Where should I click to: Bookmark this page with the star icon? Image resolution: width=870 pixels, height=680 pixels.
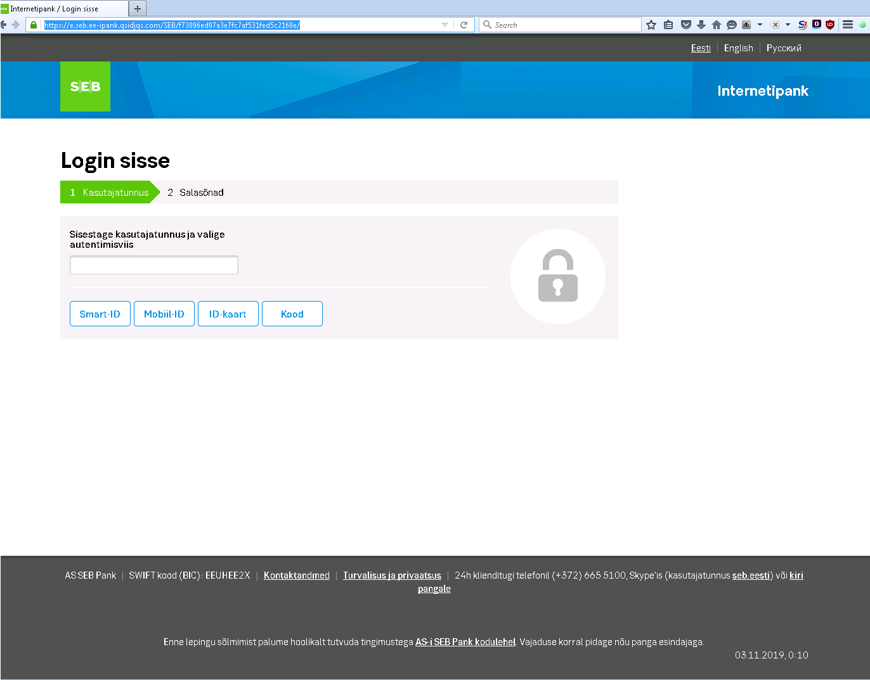tap(651, 25)
